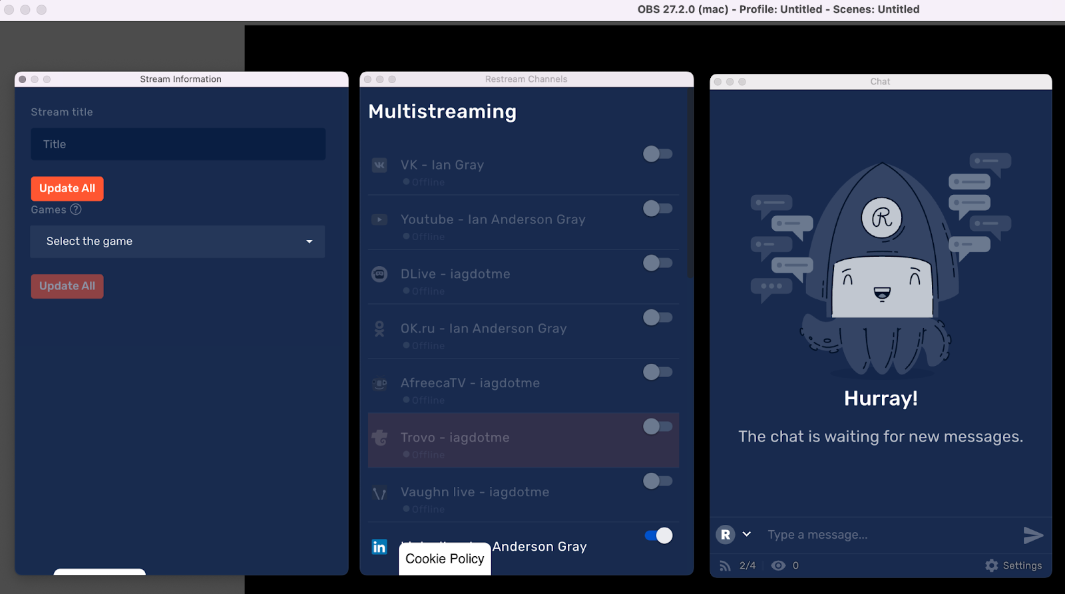Enable the AfreecaTV - iagdotme toggle

click(x=658, y=372)
